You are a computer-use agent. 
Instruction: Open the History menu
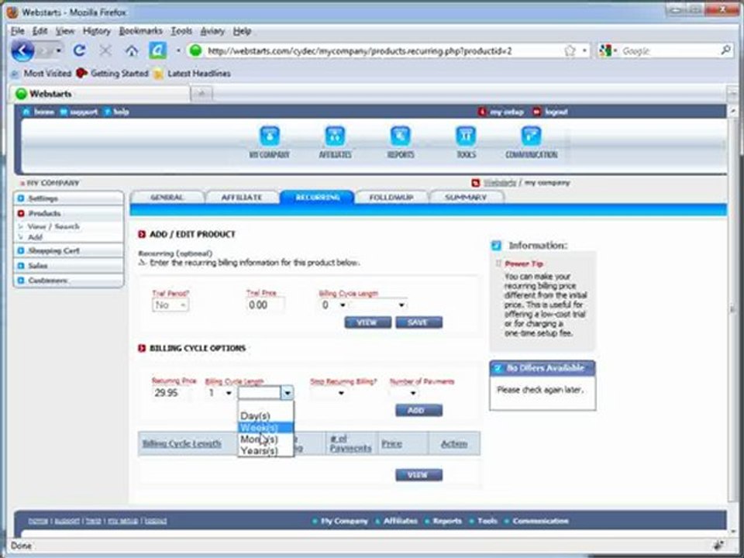pyautogui.click(x=96, y=31)
